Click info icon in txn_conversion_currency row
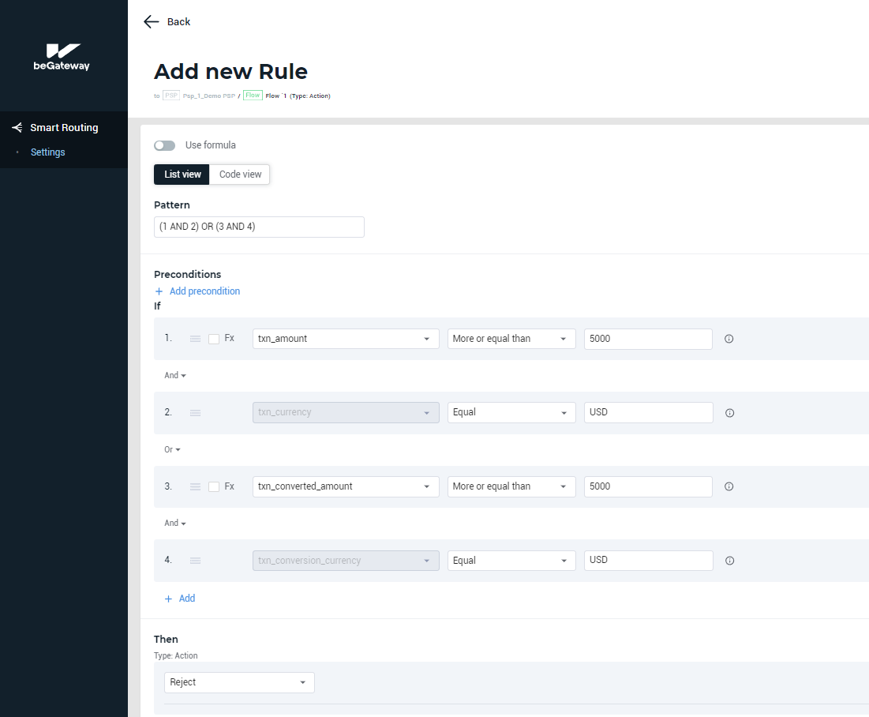Screen dimensions: 869x717 click(729, 561)
